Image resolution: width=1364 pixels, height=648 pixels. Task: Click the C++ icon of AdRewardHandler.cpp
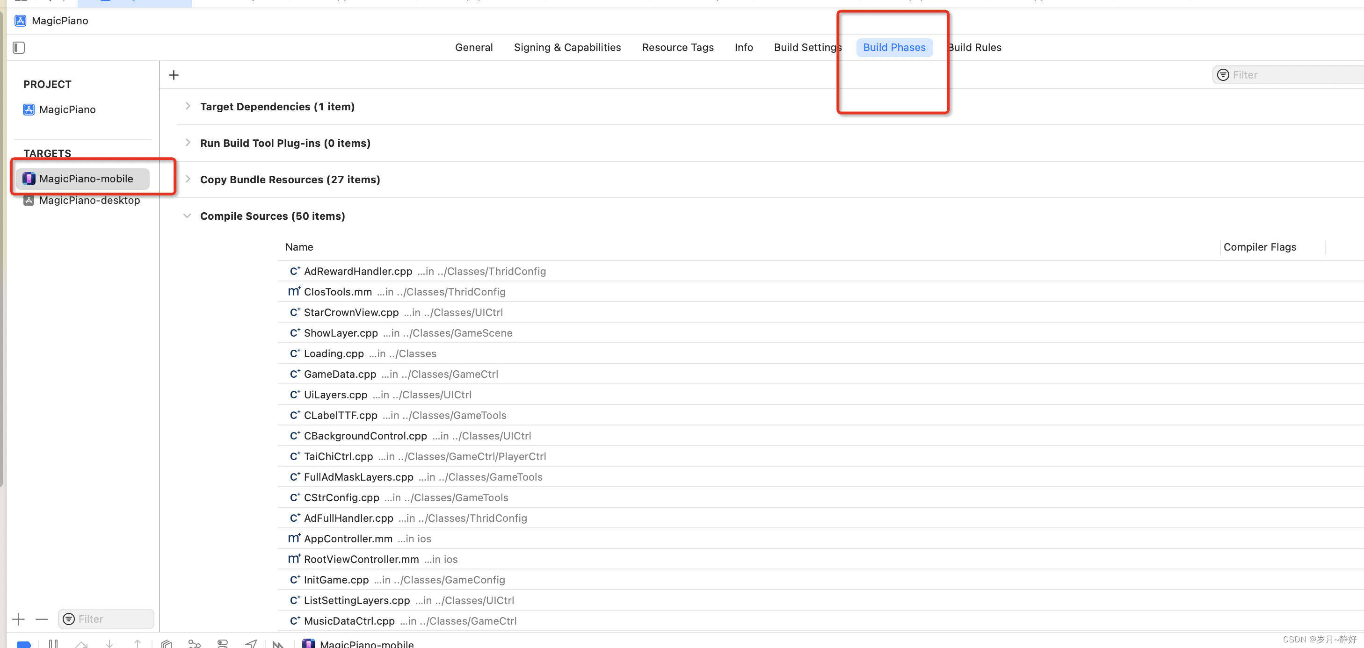295,271
